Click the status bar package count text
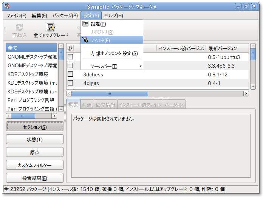 point(114,189)
